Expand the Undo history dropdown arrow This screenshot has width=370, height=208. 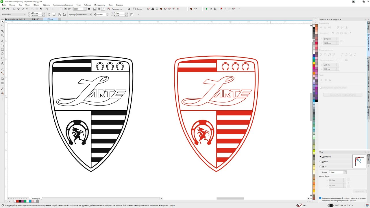(x=50, y=9)
